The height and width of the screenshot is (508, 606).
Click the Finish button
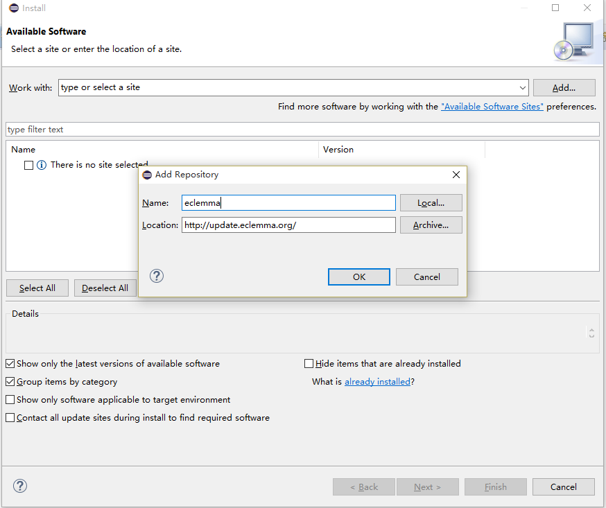[496, 487]
